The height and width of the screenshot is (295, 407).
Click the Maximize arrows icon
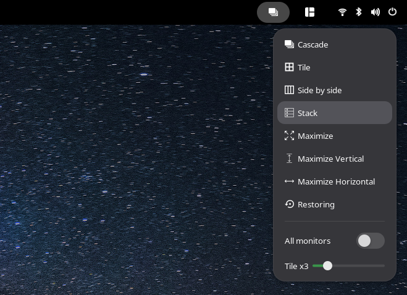coord(289,136)
